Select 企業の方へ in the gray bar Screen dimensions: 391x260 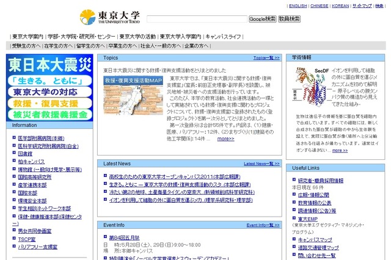point(197,46)
